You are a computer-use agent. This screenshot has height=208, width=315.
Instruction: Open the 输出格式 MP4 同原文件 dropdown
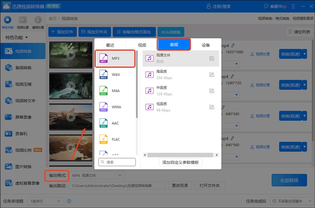(97, 176)
